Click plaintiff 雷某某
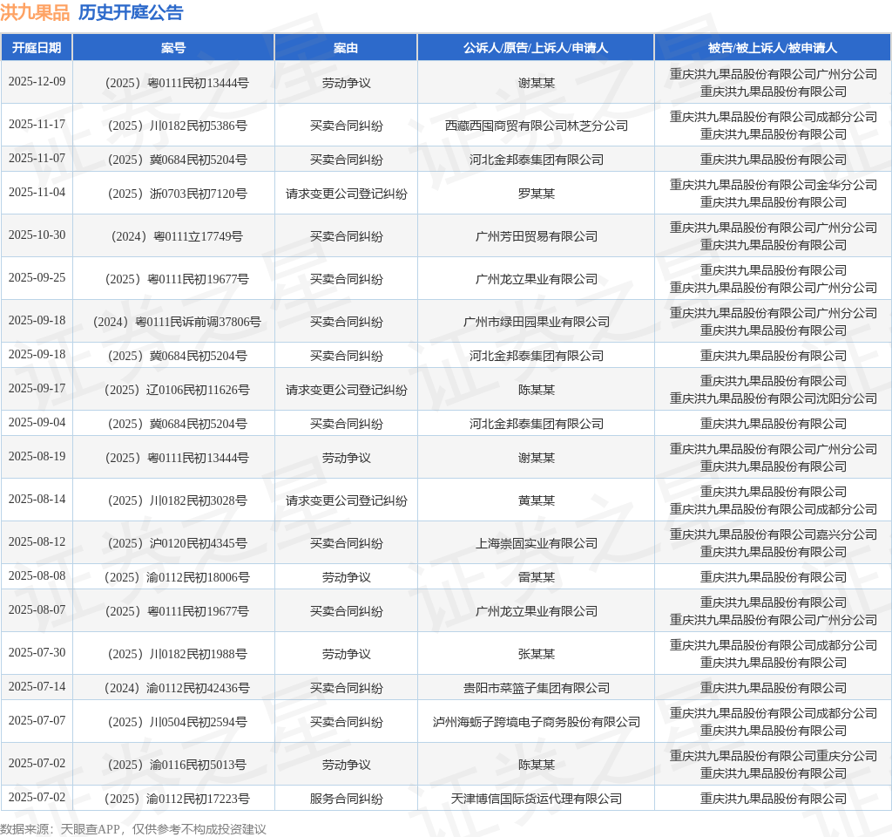 pos(536,578)
